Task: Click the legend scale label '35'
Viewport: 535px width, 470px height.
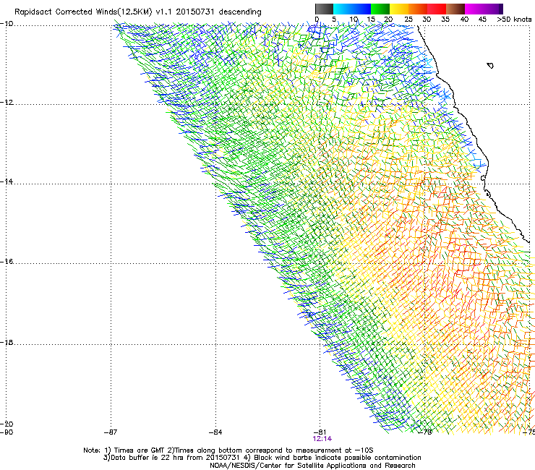Action: tap(445, 20)
